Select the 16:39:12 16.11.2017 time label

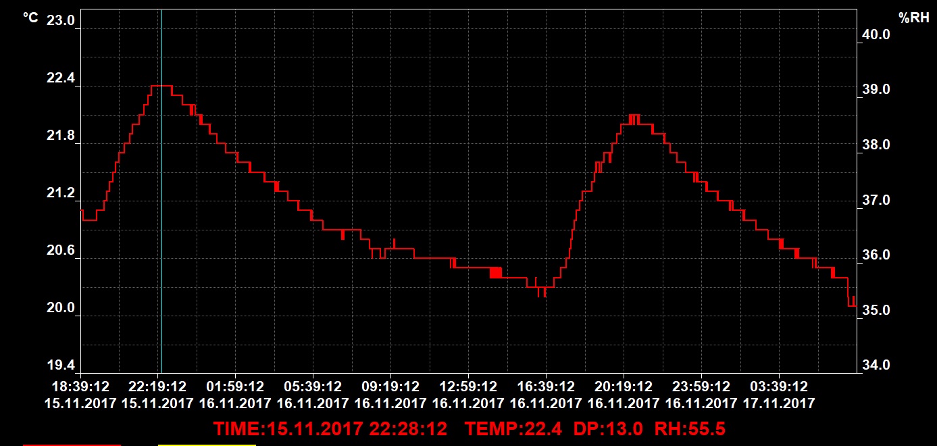pos(546,395)
